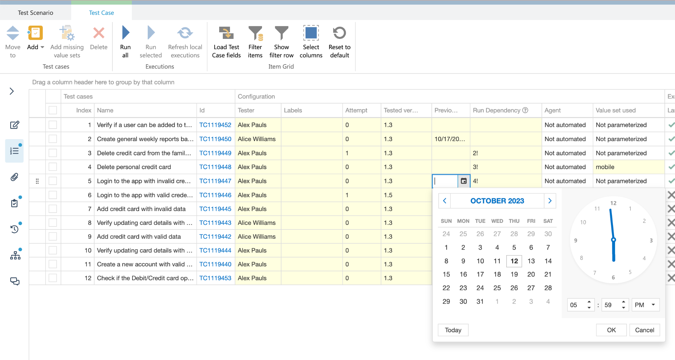Go to next month in calendar
The image size is (675, 360).
tap(550, 201)
